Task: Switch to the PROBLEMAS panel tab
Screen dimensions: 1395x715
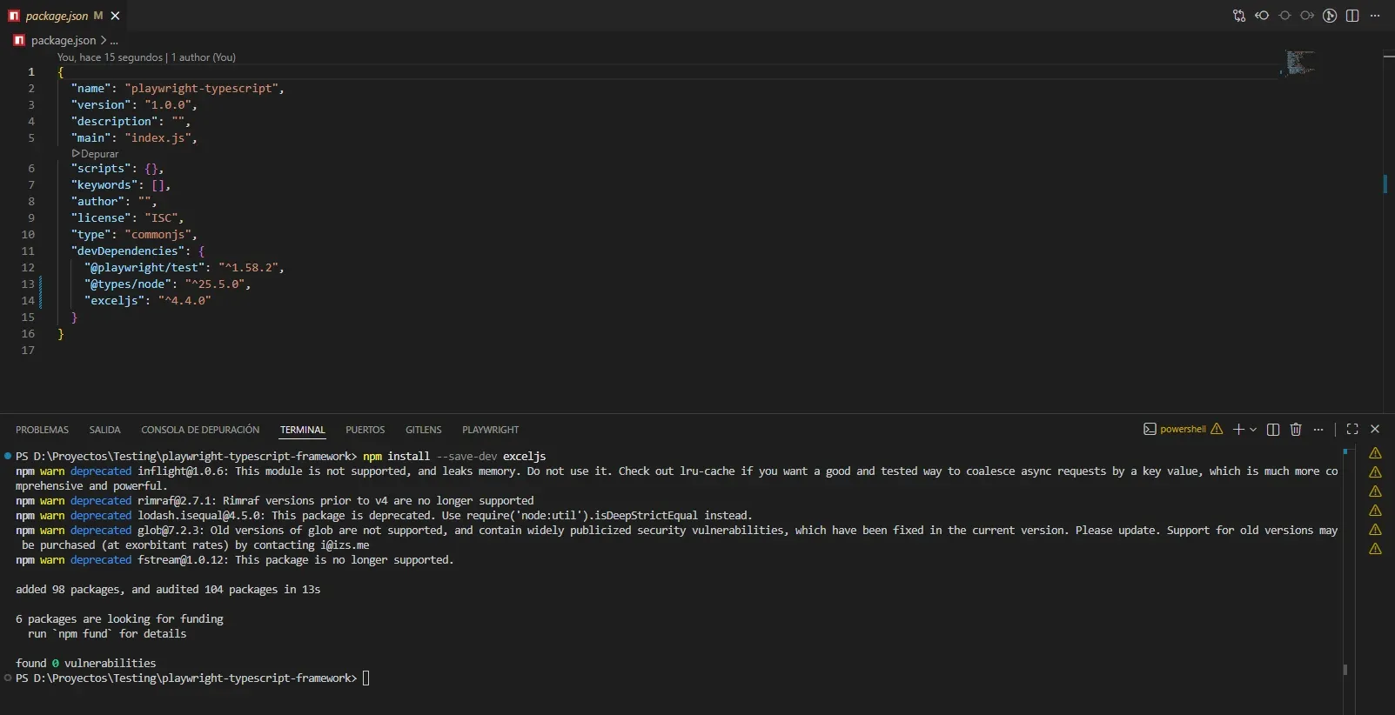Action: click(x=42, y=430)
